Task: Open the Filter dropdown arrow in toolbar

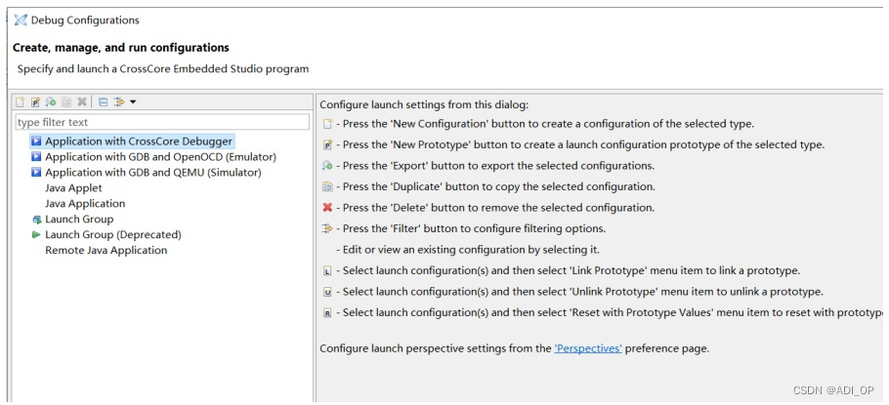Action: 133,101
